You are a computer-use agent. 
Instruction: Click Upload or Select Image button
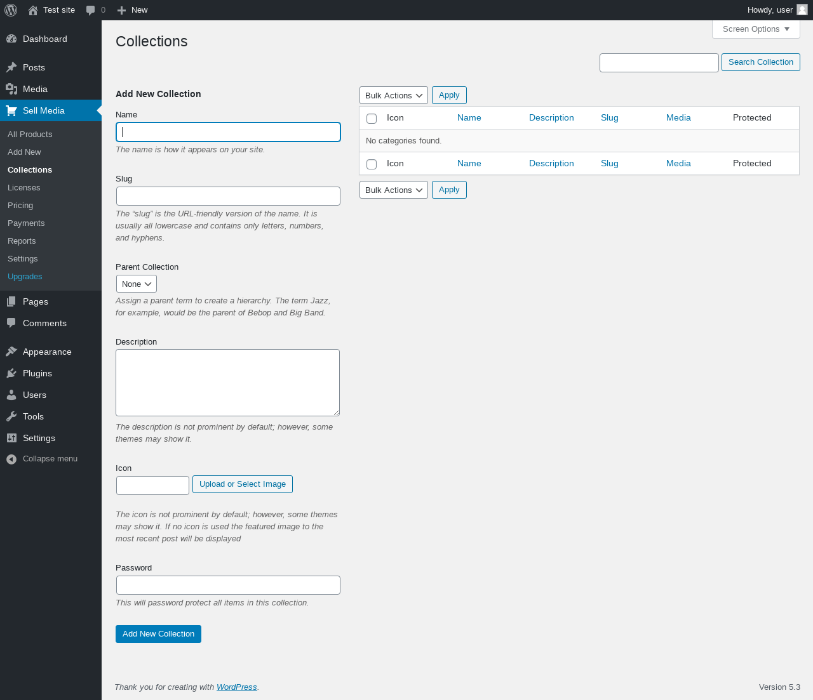[x=243, y=484]
